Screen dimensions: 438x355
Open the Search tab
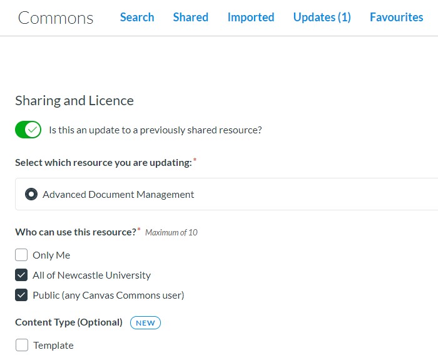click(x=137, y=18)
